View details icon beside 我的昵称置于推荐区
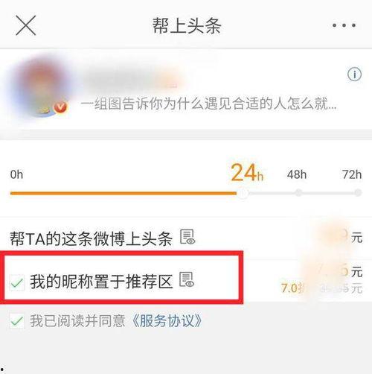 click(187, 279)
